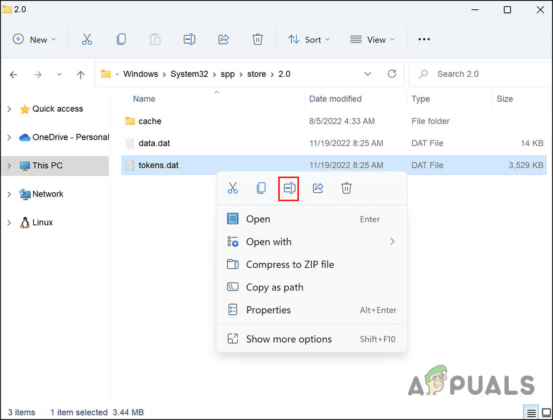553x420 pixels.
Task: Copy tokens.dat using the context menu copy icon
Action: [261, 188]
